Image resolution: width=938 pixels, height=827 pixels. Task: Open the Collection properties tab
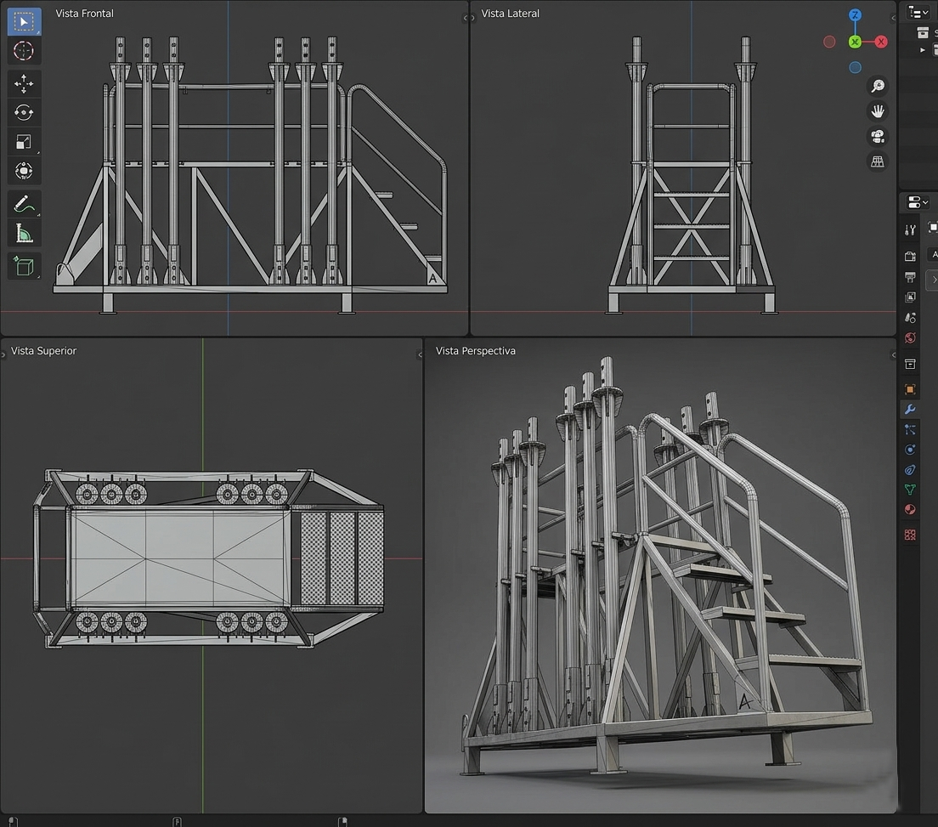point(910,364)
